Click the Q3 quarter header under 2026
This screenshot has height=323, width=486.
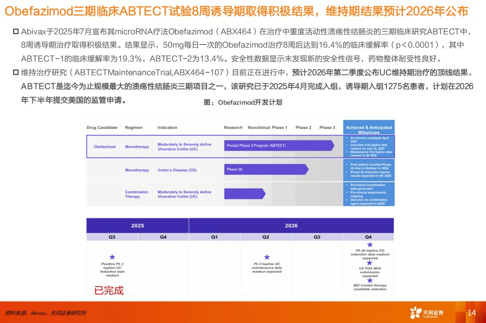(x=317, y=237)
